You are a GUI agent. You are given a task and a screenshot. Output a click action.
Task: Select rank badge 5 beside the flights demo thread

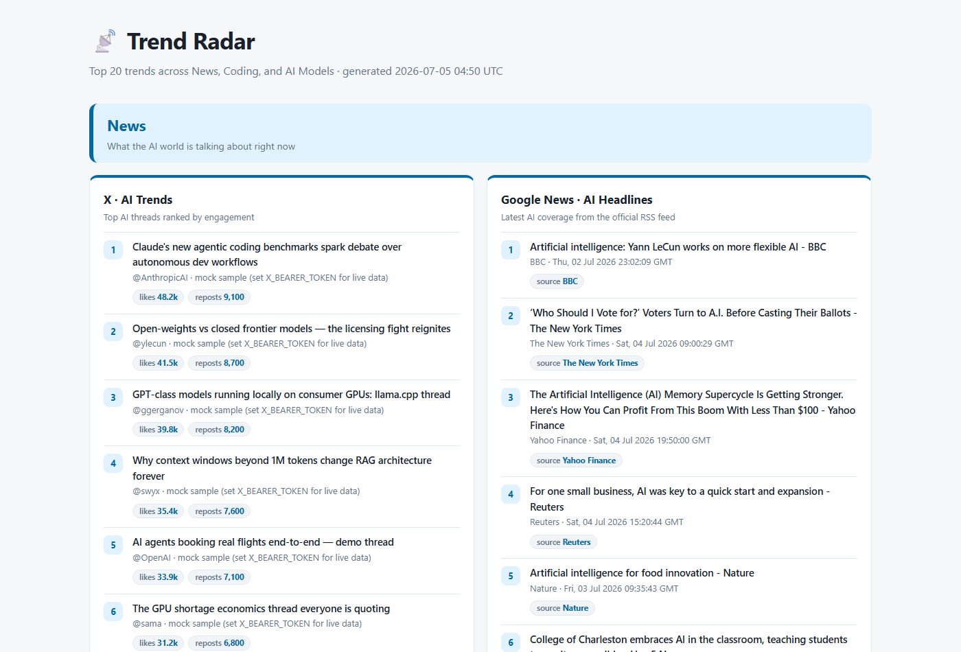[113, 545]
